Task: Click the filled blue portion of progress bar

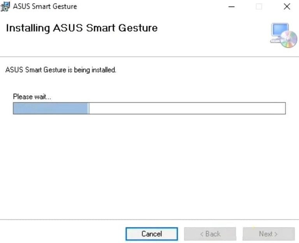Action: coord(51,108)
